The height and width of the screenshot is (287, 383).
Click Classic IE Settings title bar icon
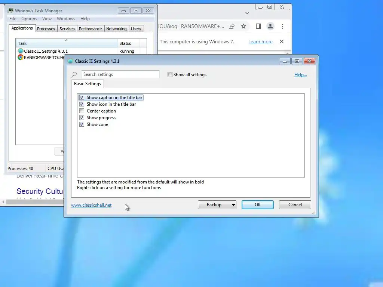coord(70,61)
